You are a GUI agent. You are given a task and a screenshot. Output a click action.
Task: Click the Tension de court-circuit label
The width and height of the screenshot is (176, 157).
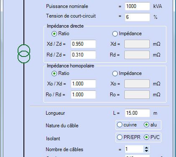71,16
